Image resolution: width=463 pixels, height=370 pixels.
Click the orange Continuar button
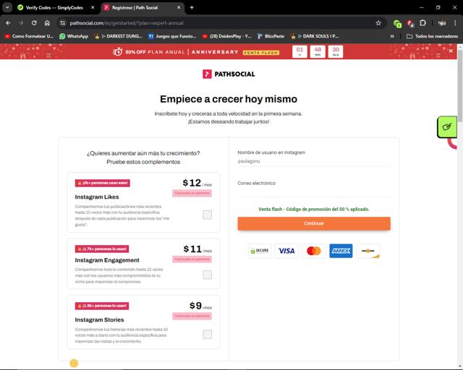coord(314,223)
